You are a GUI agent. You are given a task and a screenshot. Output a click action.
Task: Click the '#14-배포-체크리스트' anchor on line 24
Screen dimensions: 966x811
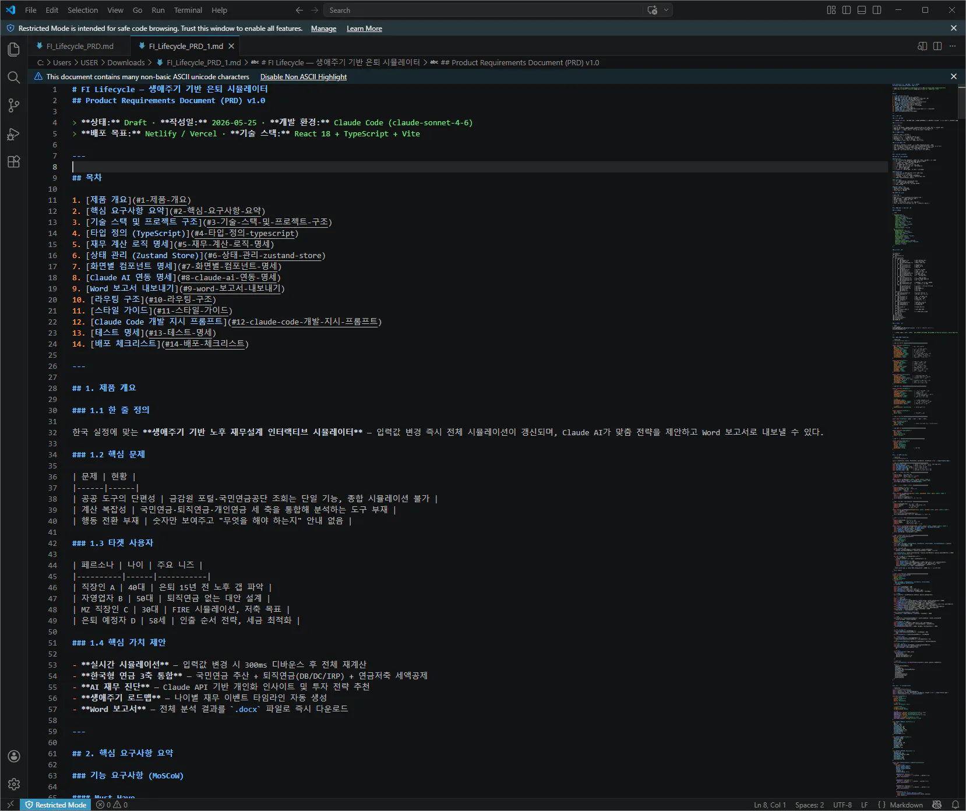205,344
